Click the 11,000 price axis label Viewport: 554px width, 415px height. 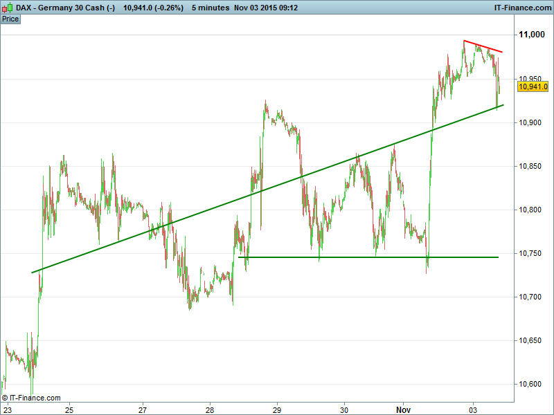(x=532, y=35)
